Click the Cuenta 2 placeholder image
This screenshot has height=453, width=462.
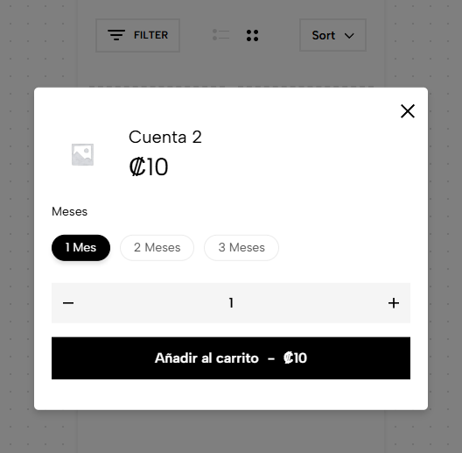point(83,154)
